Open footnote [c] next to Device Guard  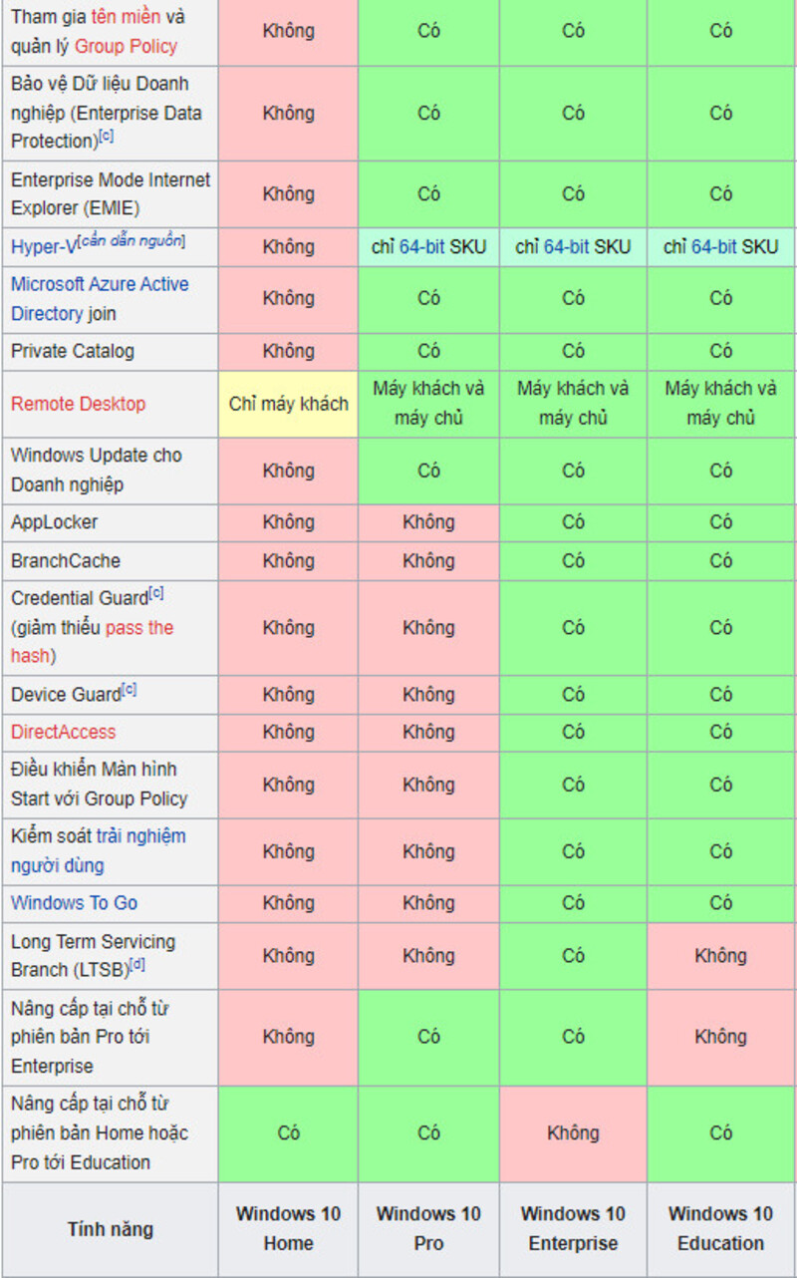[x=130, y=690]
